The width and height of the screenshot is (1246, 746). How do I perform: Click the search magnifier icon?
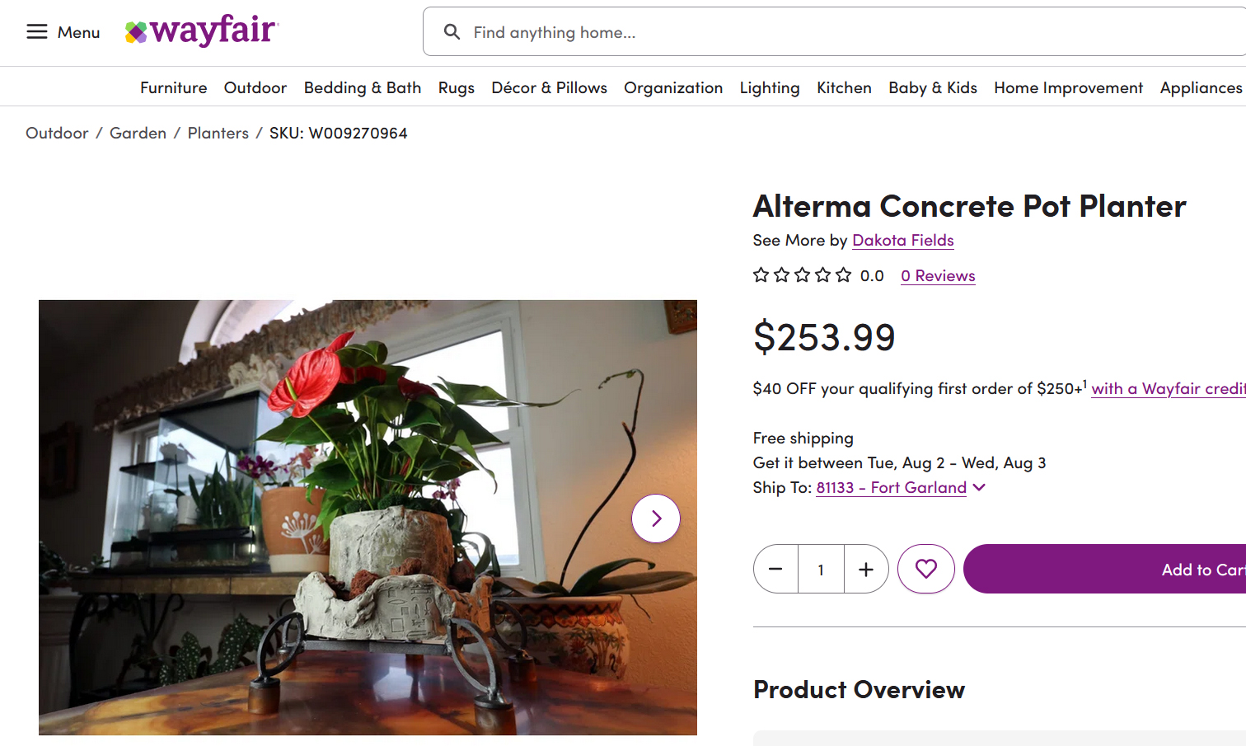tap(452, 32)
